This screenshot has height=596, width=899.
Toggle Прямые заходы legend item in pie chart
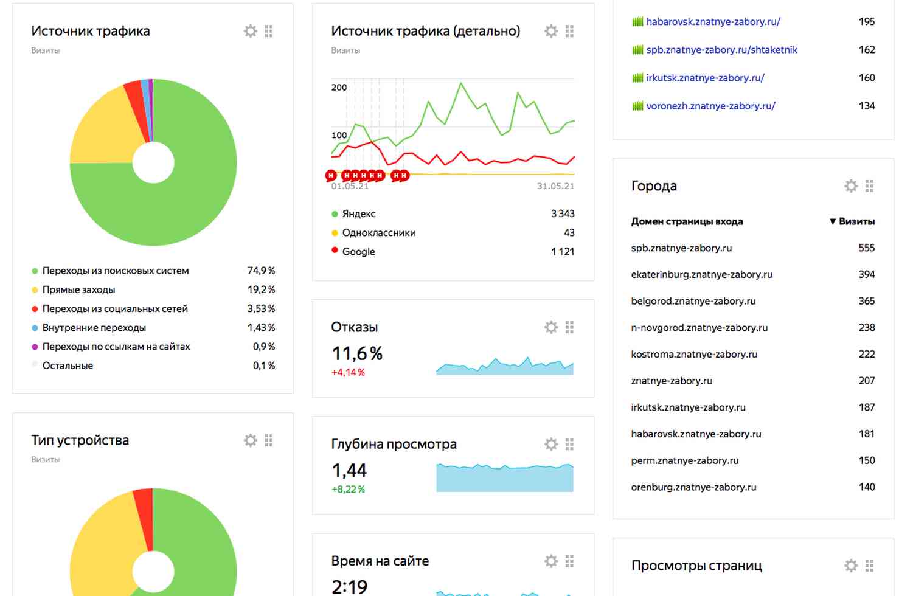tap(78, 290)
